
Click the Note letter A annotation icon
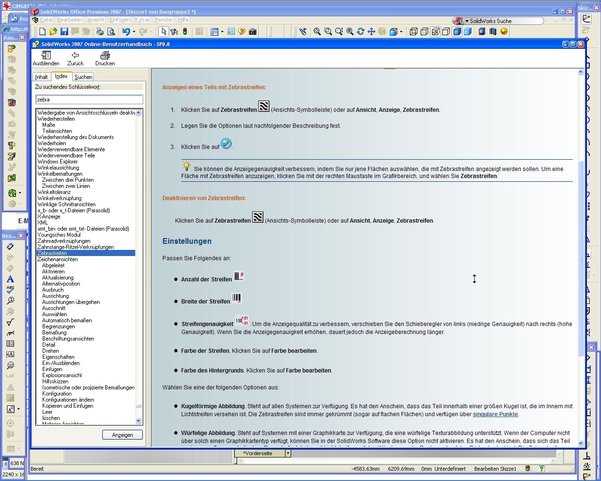(x=10, y=279)
